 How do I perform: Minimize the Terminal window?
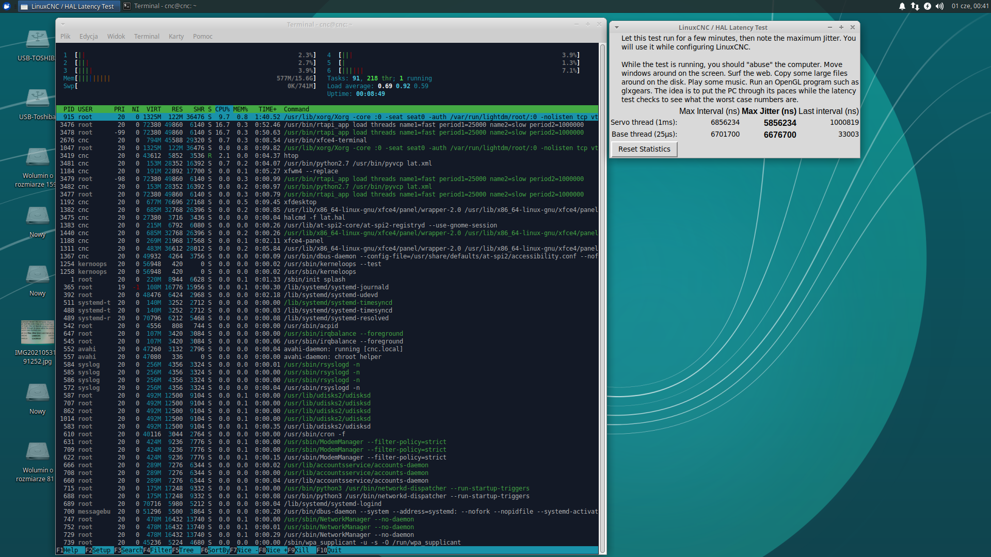[577, 24]
